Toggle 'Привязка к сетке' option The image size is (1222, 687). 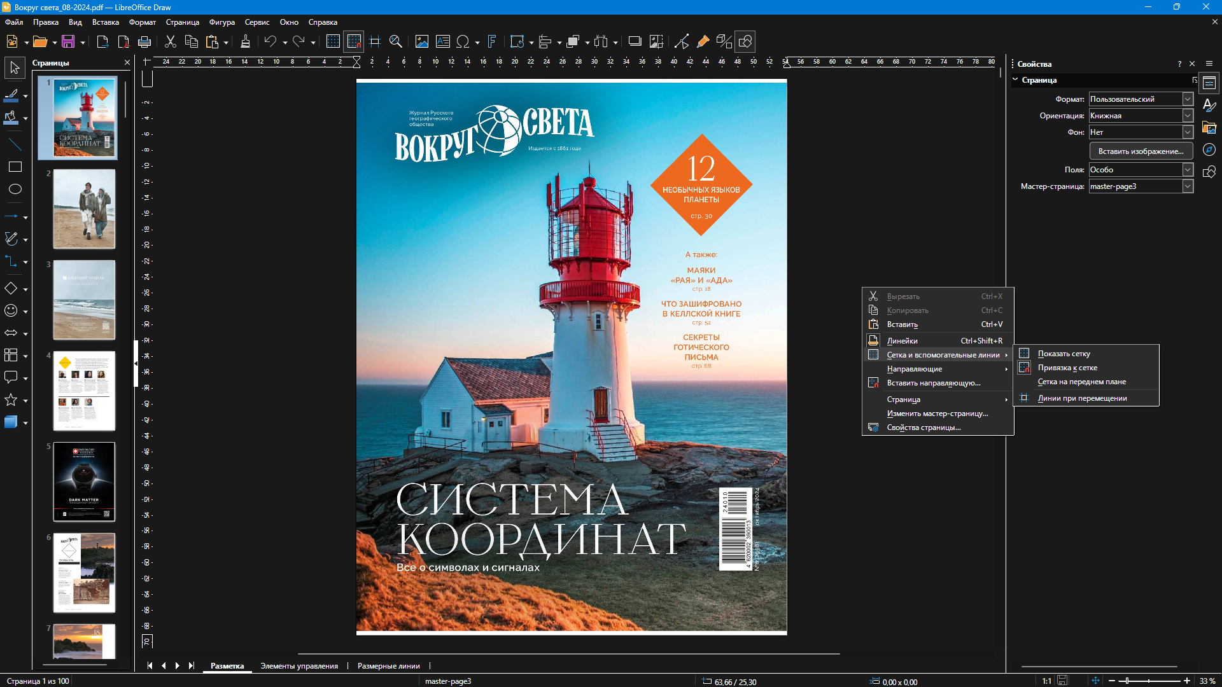click(x=1067, y=368)
